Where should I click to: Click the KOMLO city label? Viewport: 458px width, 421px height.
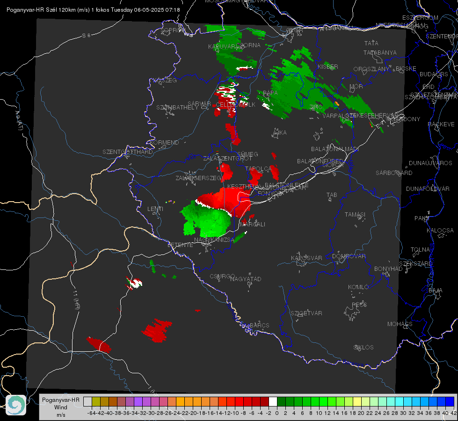tap(358, 287)
